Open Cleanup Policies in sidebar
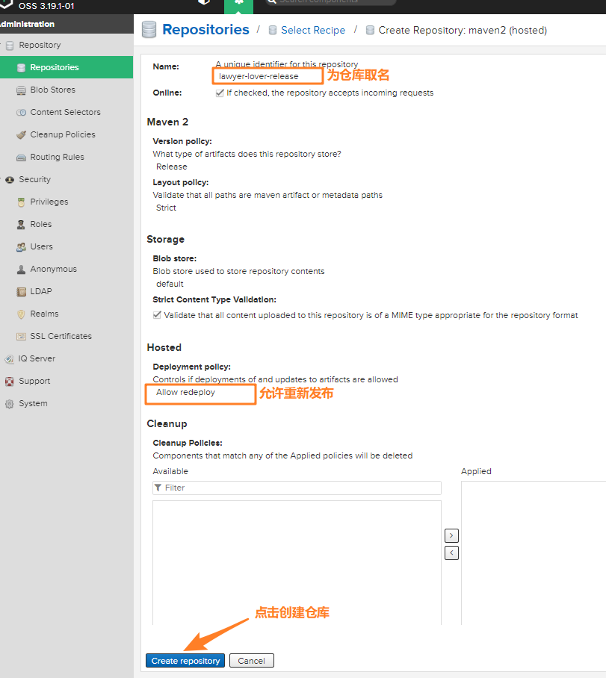The height and width of the screenshot is (678, 606). coord(67,134)
